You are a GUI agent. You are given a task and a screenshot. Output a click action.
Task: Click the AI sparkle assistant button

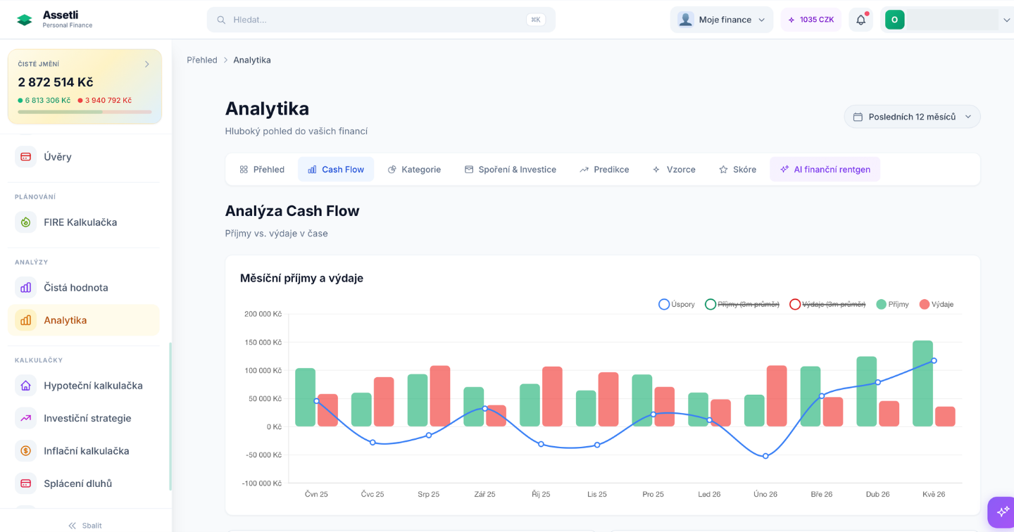(x=1002, y=512)
